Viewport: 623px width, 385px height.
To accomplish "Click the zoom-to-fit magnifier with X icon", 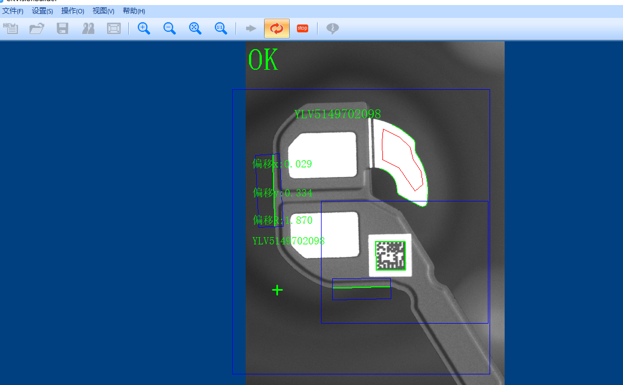I will (x=195, y=28).
